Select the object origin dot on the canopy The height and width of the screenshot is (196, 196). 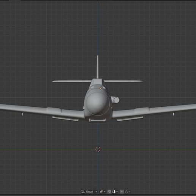click(101, 88)
